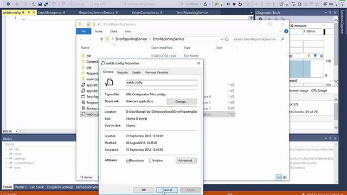Open Diagnostic Tools settings gear
The image size is (347, 195).
[260, 19]
